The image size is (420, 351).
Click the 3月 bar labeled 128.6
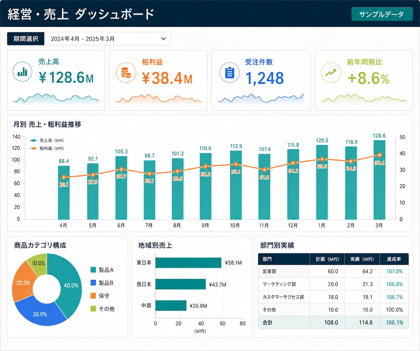point(379,180)
